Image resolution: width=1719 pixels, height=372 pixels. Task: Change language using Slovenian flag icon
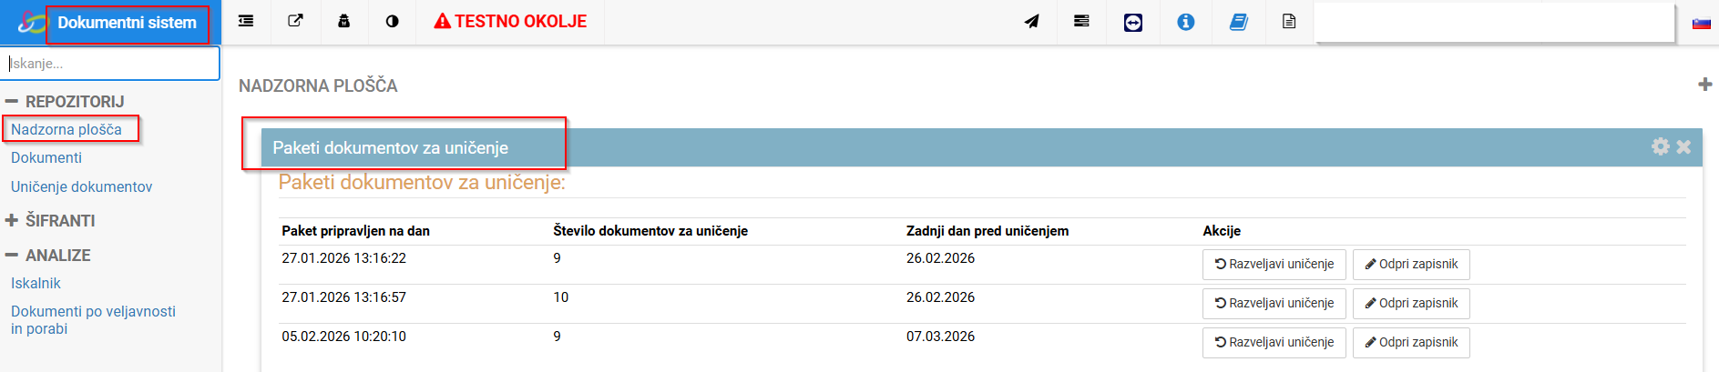1701,23
